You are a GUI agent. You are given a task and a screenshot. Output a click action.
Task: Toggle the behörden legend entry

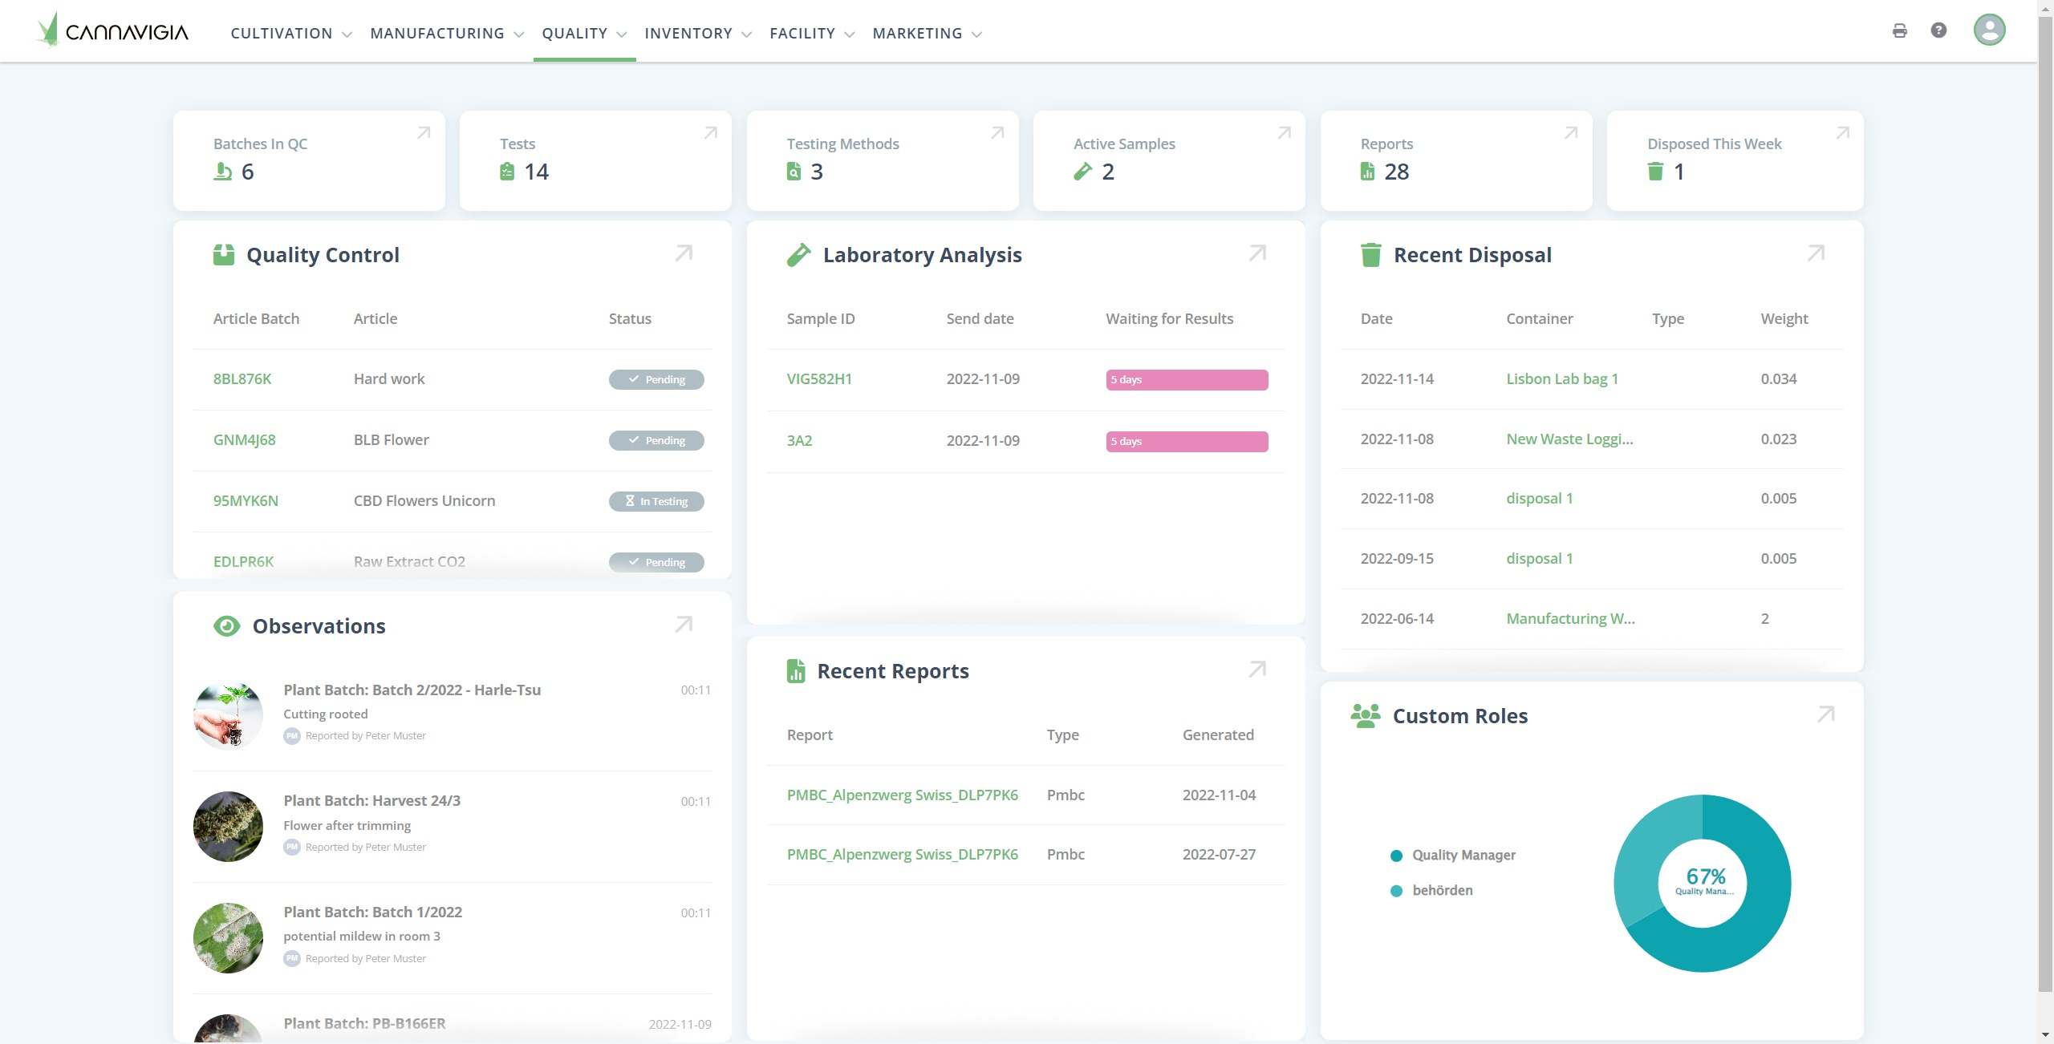pos(1441,890)
